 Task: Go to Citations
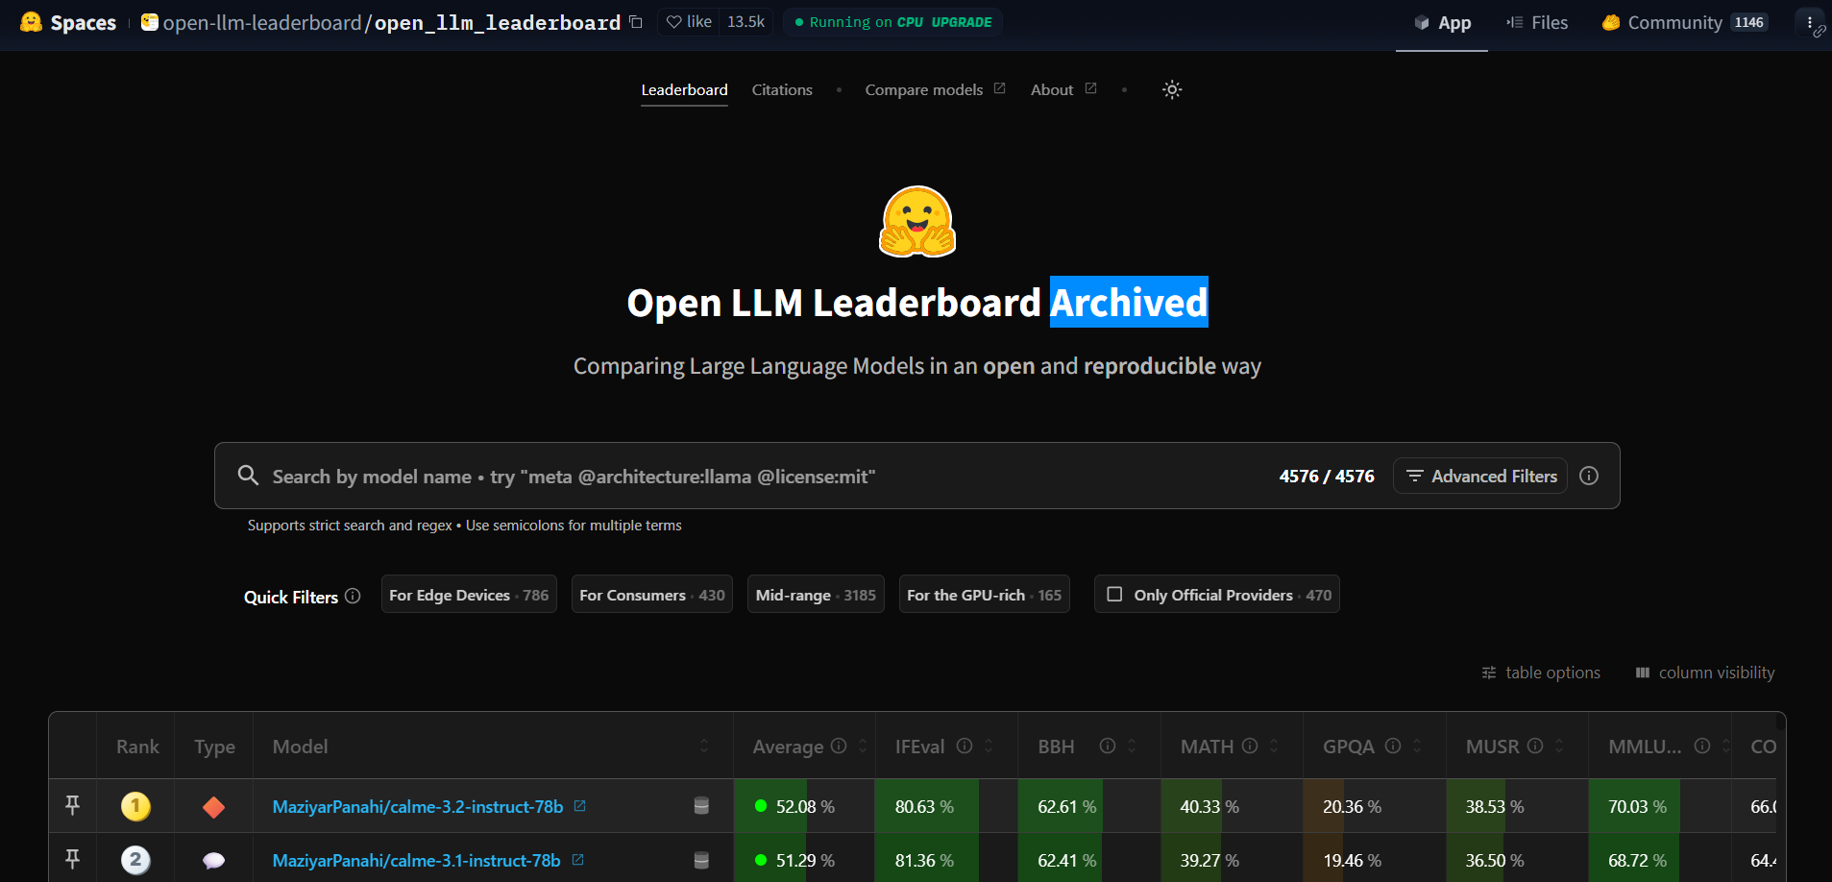(x=782, y=89)
